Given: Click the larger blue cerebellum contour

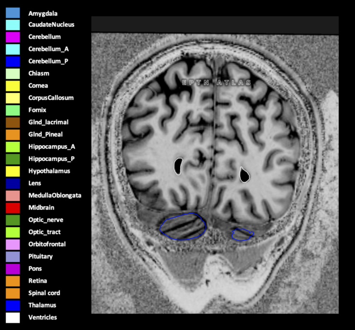Looking at the screenshot, I should click(x=183, y=226).
